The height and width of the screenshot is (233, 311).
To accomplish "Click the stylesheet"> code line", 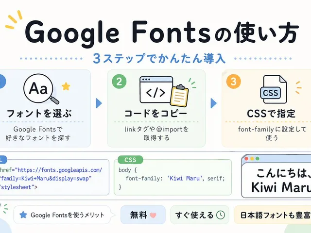I will (18, 187).
